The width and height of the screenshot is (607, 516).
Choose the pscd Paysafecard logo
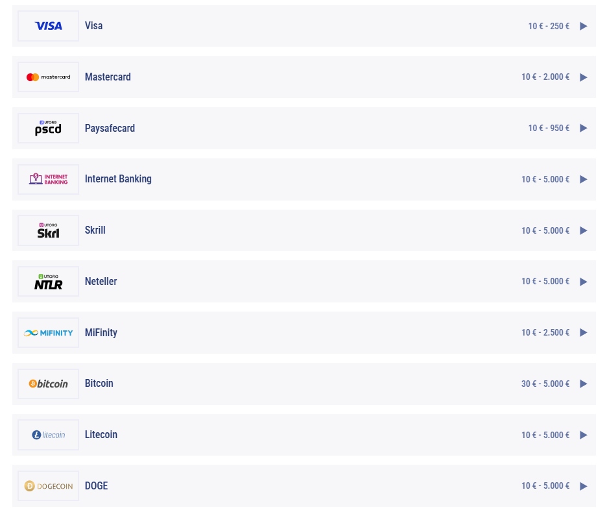click(49, 129)
